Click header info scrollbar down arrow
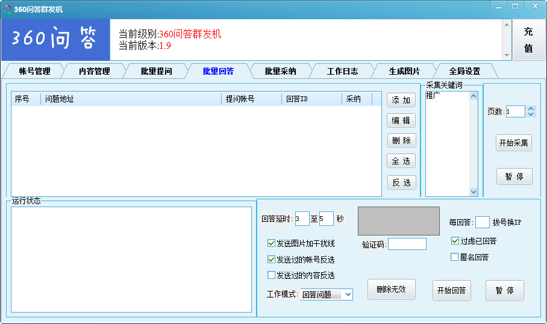 point(507,55)
